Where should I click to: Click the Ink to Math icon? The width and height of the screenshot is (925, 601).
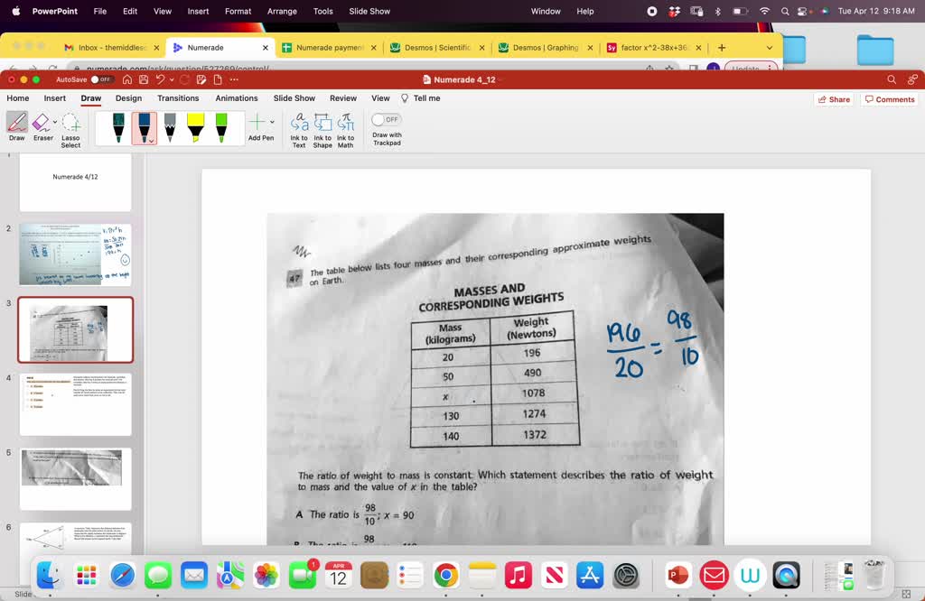(x=346, y=127)
